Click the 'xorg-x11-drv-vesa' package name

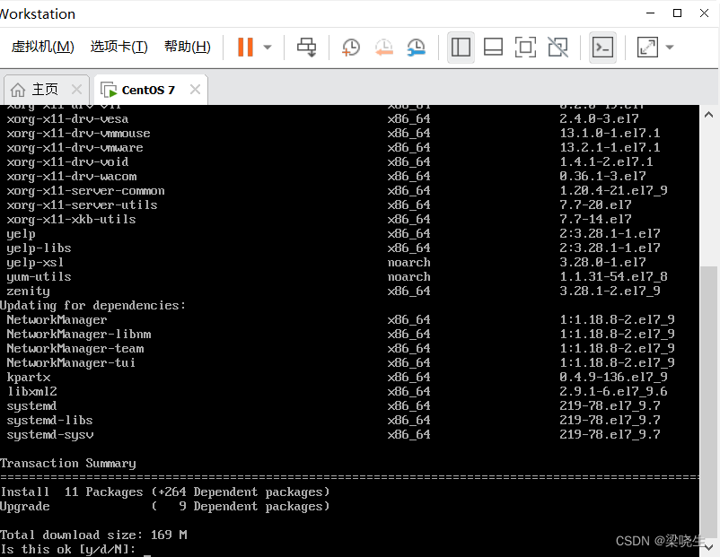pyautogui.click(x=67, y=118)
